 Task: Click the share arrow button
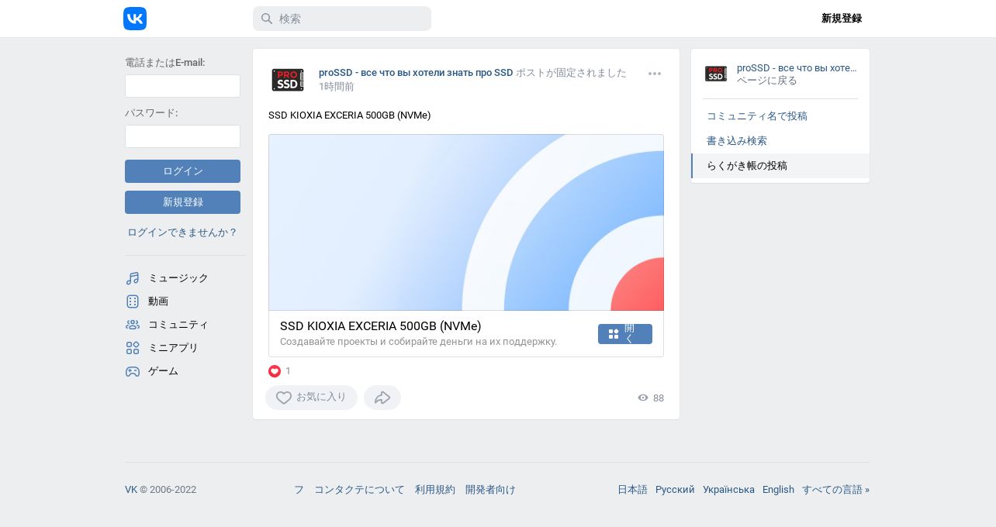click(x=382, y=398)
